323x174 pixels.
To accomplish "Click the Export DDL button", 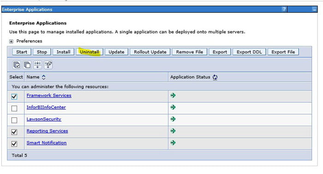I will [249, 52].
